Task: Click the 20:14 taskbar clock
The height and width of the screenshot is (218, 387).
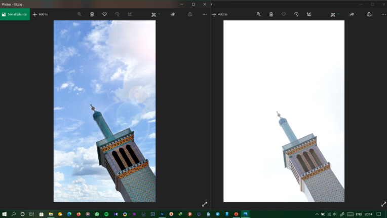Action: pyautogui.click(x=368, y=214)
